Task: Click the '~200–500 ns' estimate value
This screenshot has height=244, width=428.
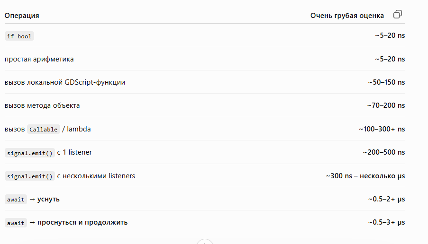Action: click(x=384, y=152)
